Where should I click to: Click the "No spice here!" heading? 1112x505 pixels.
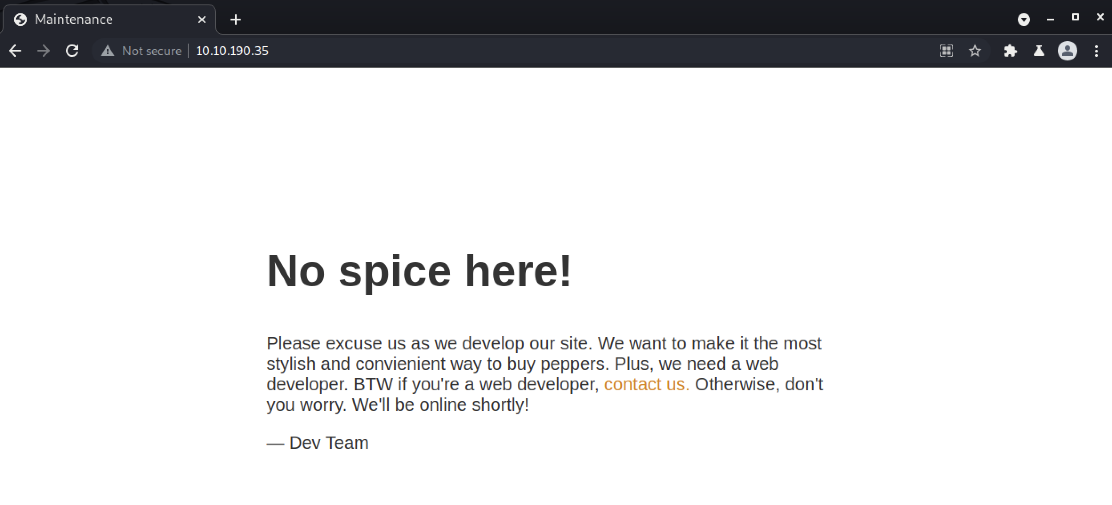pos(419,271)
